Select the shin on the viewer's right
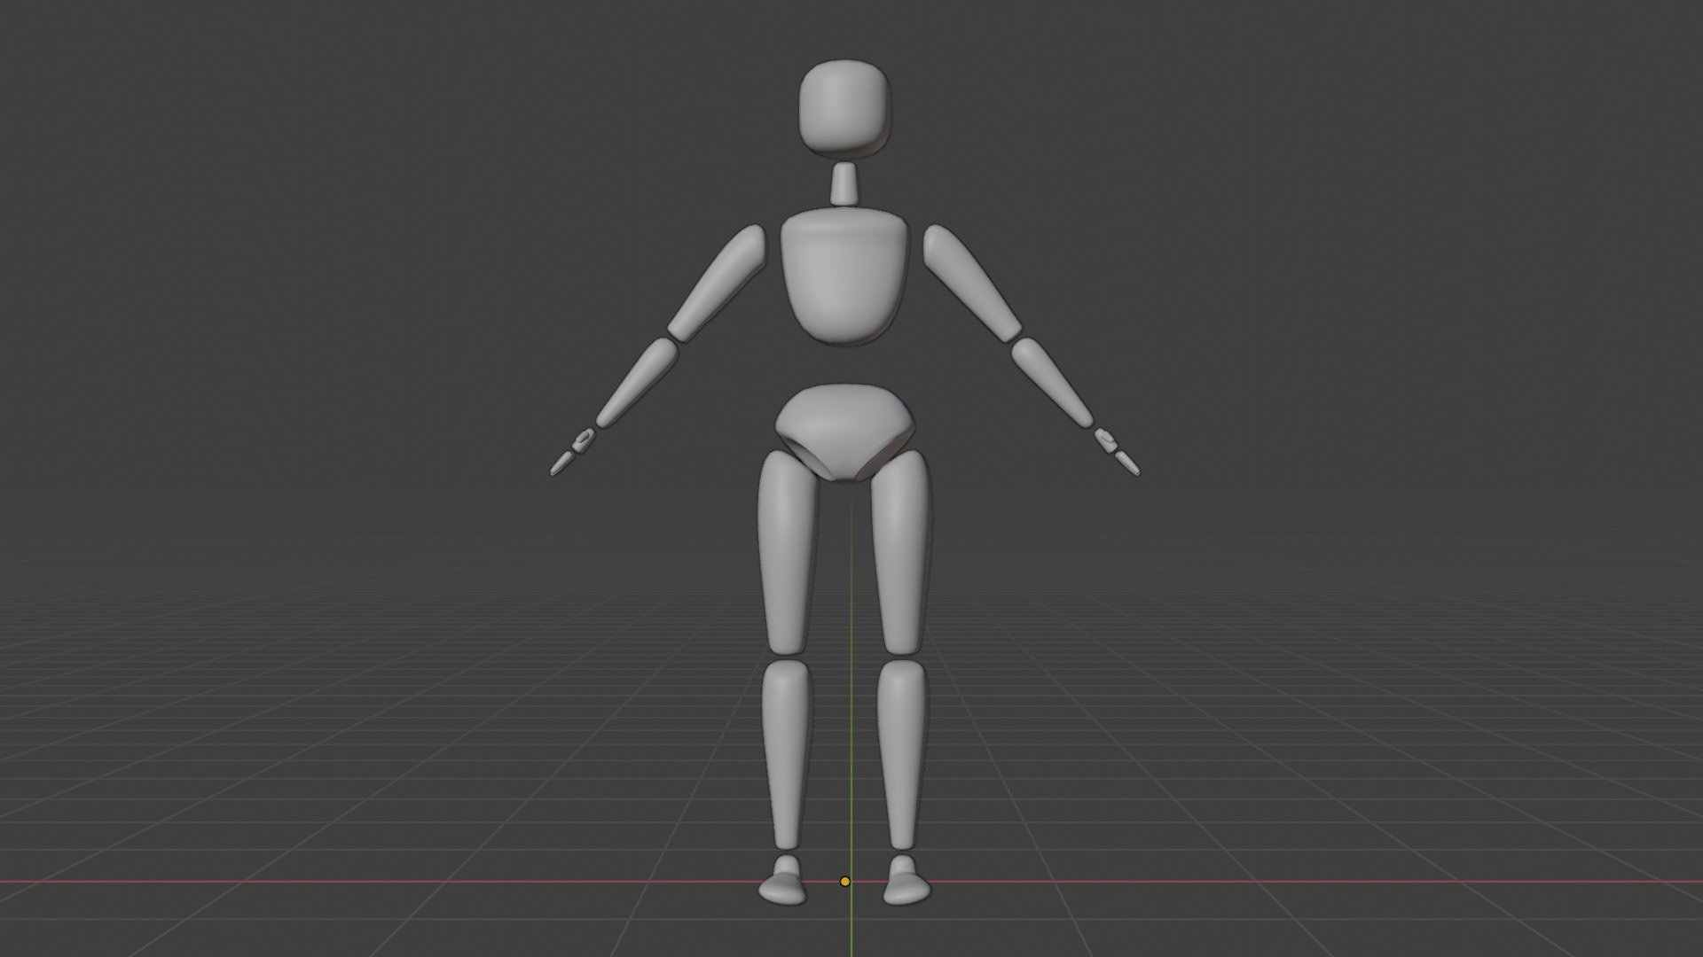 (902, 756)
